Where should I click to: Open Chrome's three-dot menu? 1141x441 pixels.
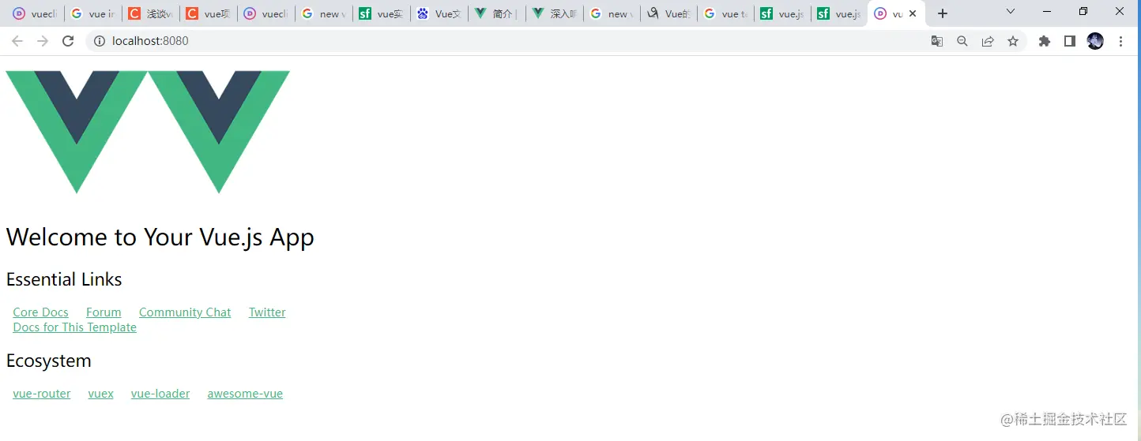click(x=1120, y=41)
